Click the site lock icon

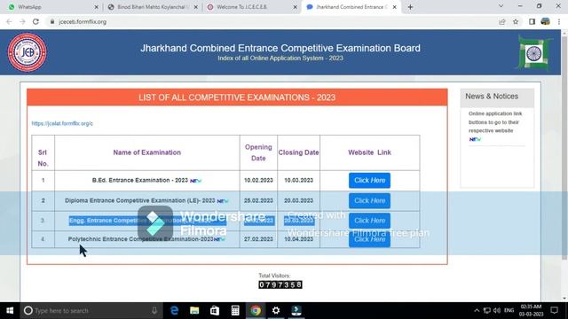(x=52, y=21)
